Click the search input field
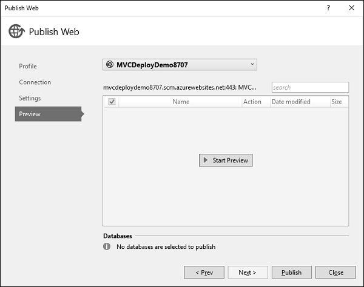Image resolution: width=364 pixels, height=287 pixels. pyautogui.click(x=310, y=87)
